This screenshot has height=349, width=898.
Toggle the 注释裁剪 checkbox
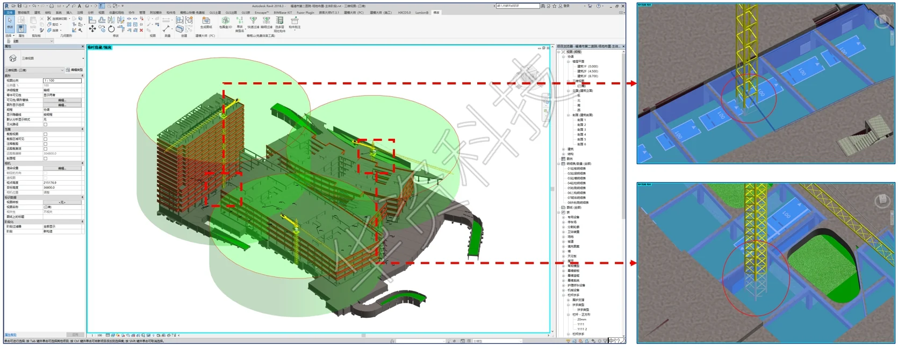tap(45, 144)
